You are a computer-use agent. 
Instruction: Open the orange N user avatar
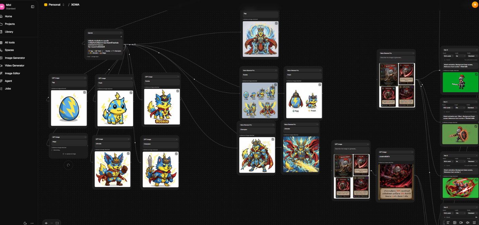(475, 4)
